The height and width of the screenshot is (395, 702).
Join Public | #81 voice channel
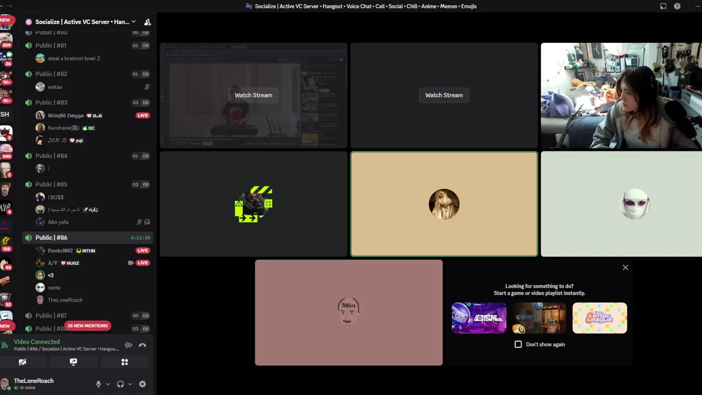click(x=87, y=46)
